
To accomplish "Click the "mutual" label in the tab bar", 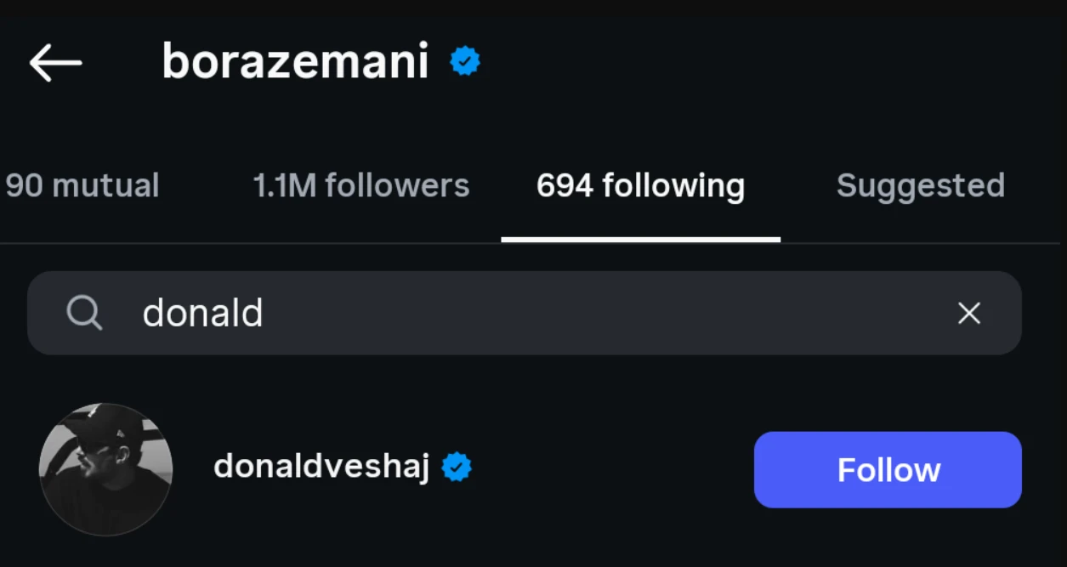I will [105, 186].
